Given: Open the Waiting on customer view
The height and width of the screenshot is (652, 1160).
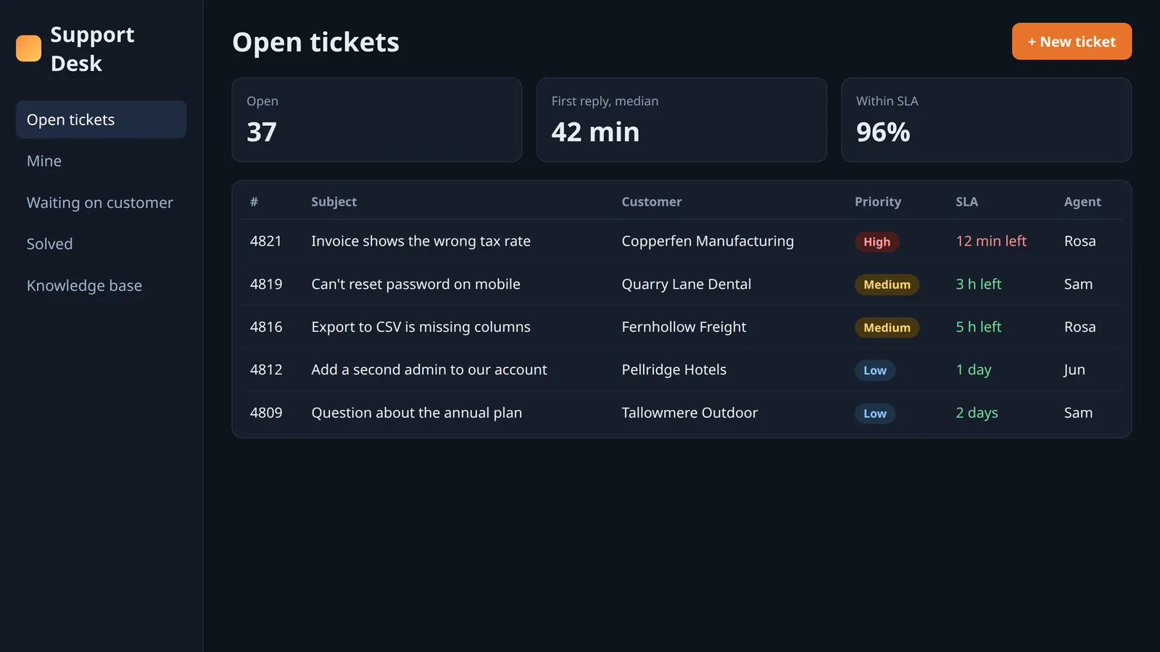Looking at the screenshot, I should 101,203.
